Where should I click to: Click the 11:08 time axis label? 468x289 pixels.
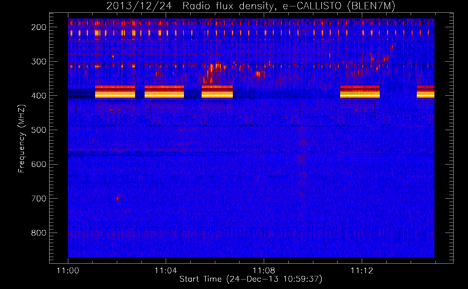[x=264, y=271]
